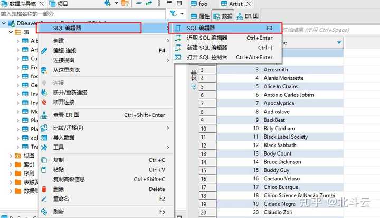Click the sql table icon in tree
Screen dimensions: 380x218
click(25, 138)
